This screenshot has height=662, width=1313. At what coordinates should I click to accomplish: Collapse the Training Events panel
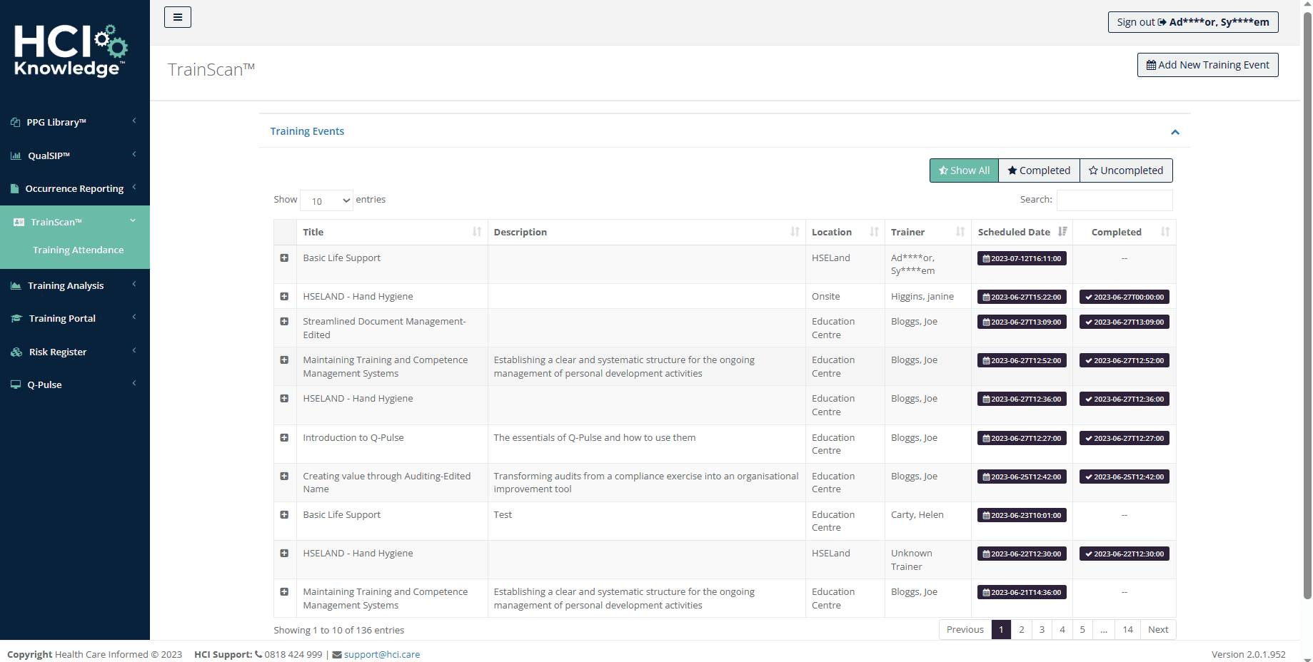click(1174, 132)
